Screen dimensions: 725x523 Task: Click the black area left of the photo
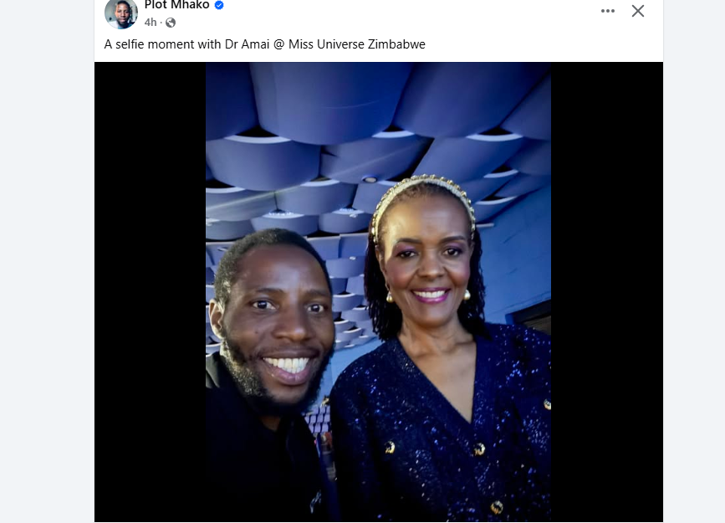click(x=150, y=292)
